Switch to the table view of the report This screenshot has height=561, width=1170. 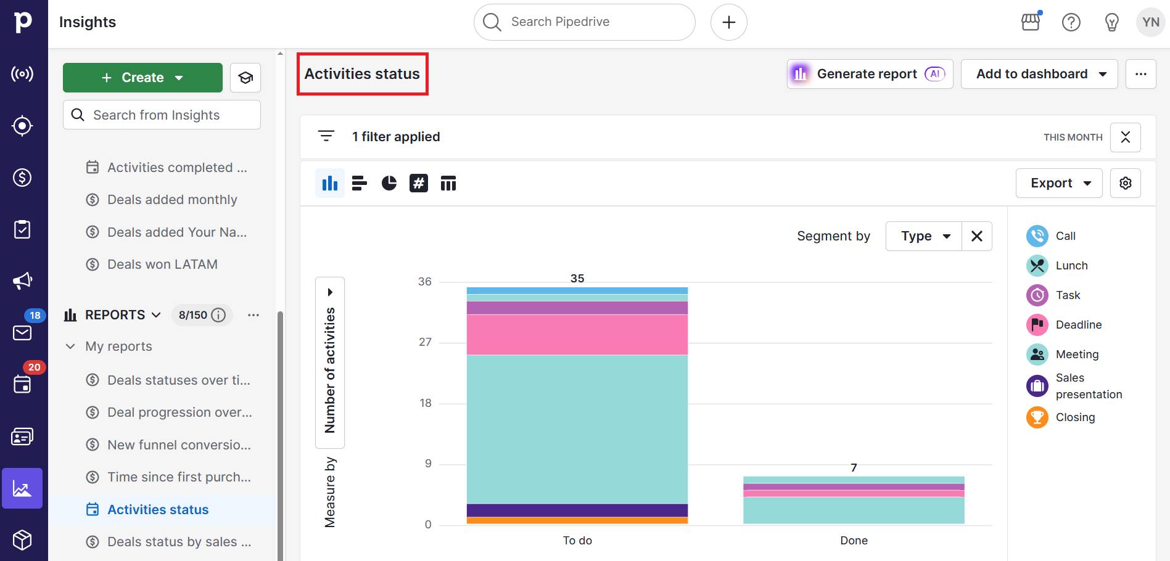(448, 182)
